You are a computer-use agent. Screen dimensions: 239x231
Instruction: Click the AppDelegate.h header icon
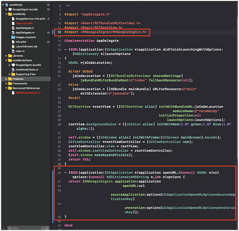click(13, 28)
